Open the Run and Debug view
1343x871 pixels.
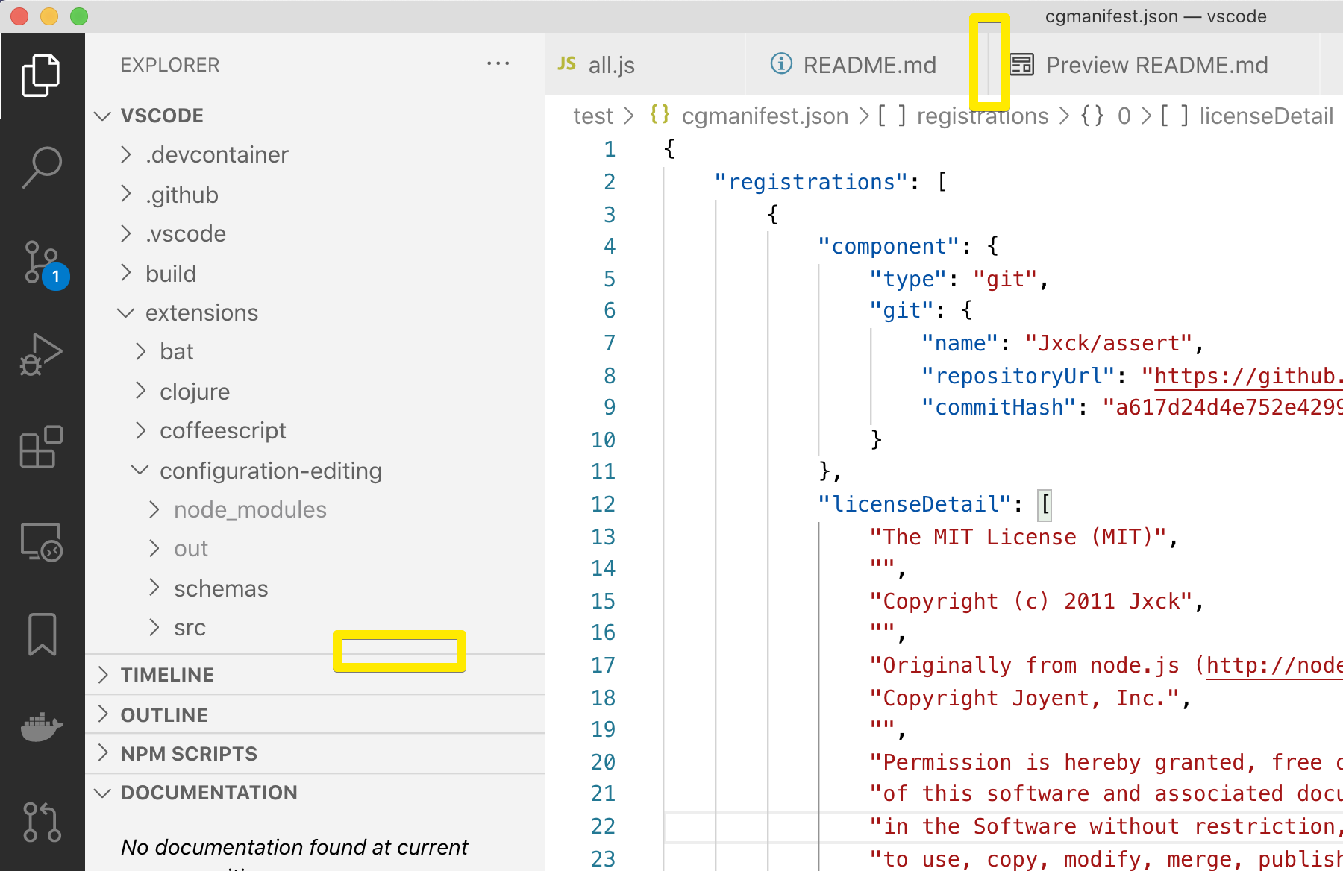point(41,354)
